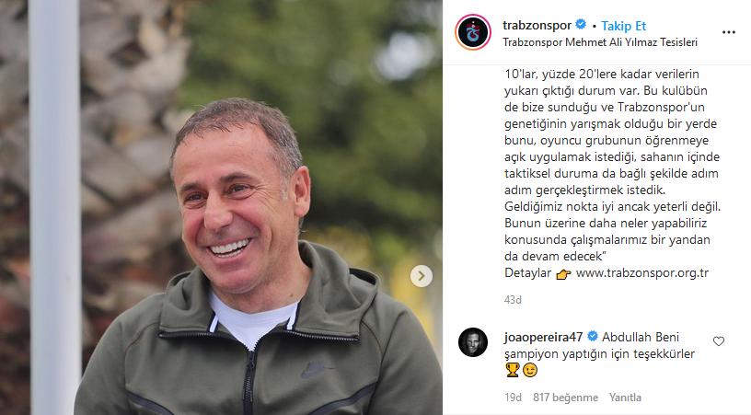The image size is (751, 415).
Task: Click the verified badge next to trabzonspor
Action: [x=581, y=24]
